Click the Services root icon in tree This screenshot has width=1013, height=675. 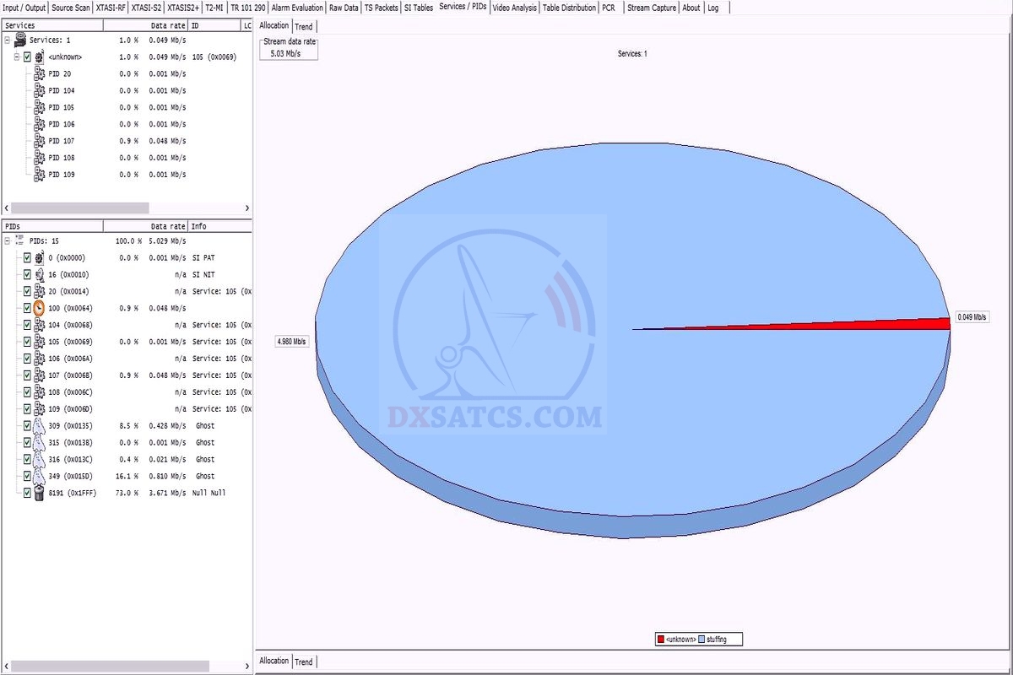(x=20, y=40)
